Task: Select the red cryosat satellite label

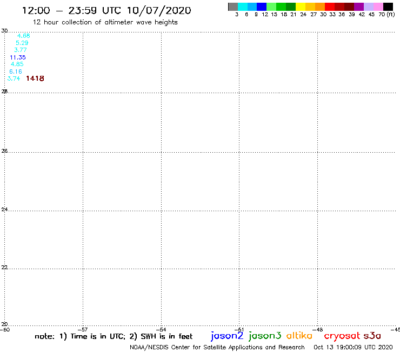Action: [x=342, y=336]
